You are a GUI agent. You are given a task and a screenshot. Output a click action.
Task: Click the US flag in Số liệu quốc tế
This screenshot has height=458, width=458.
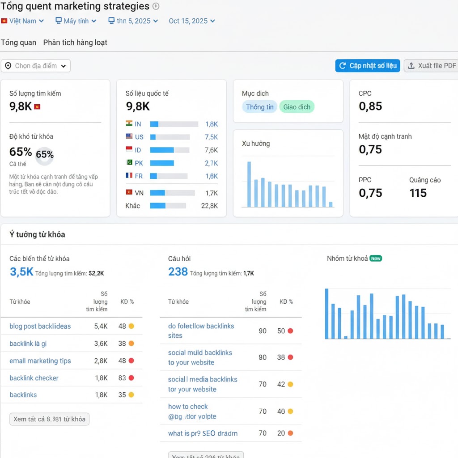point(129,137)
